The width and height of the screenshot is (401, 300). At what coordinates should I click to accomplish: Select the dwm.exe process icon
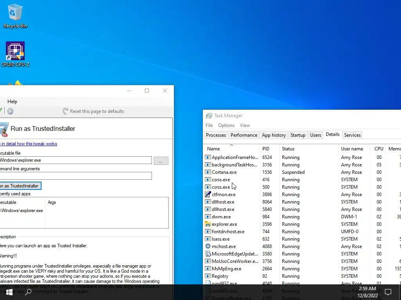pos(208,216)
